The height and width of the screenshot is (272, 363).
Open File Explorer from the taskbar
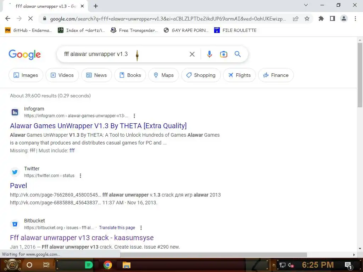coord(127,265)
